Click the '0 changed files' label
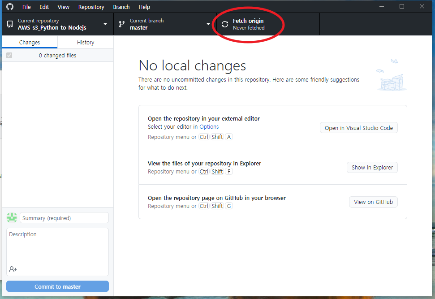 (x=57, y=55)
